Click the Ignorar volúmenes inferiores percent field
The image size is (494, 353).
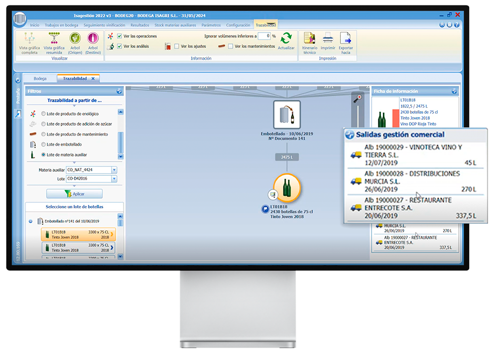click(264, 36)
